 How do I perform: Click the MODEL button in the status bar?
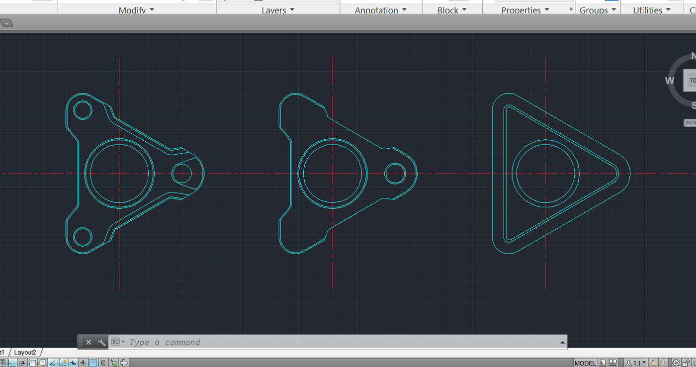tap(586, 363)
